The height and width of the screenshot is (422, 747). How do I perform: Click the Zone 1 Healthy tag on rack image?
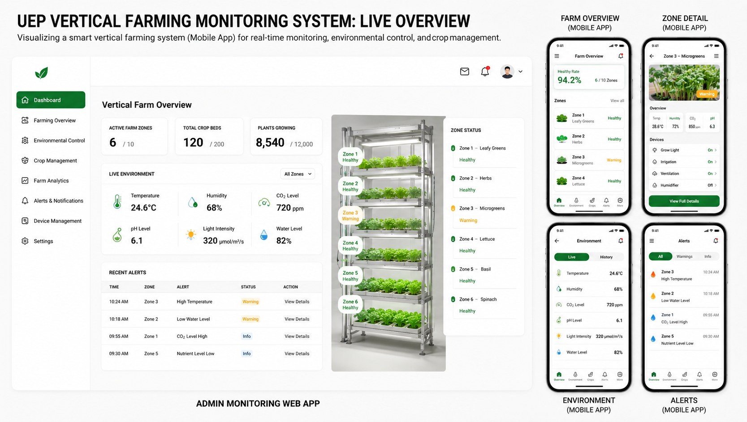point(350,157)
